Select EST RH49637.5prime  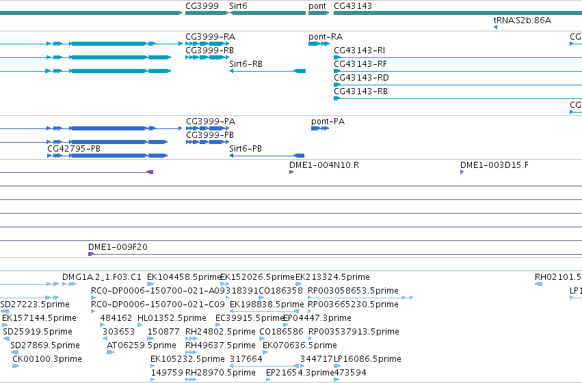tap(220, 345)
